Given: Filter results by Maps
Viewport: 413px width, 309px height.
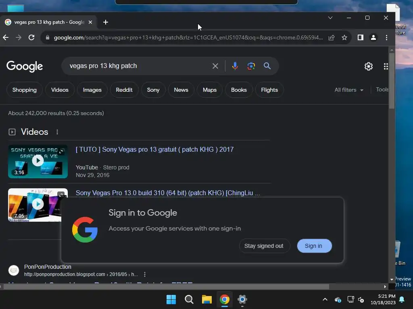Looking at the screenshot, I should [x=210, y=90].
